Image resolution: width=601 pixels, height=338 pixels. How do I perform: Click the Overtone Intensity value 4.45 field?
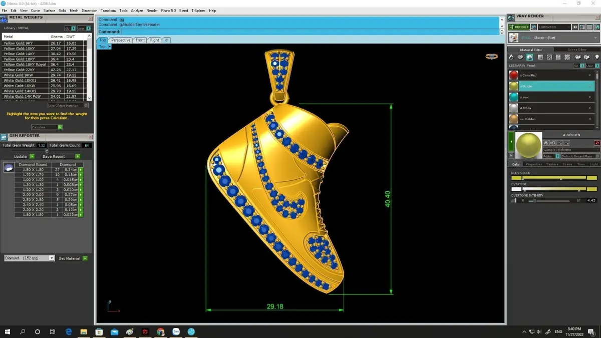(x=591, y=200)
